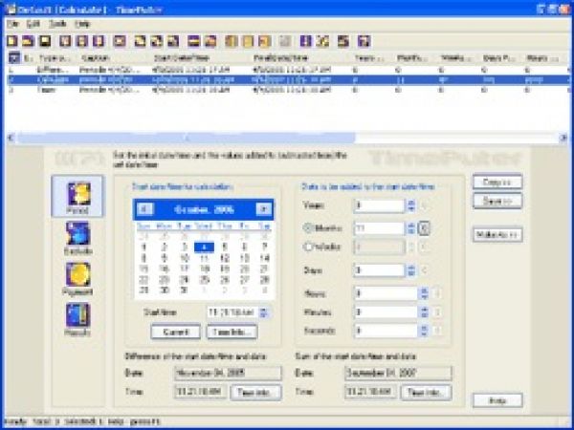Click the New document toolbar icon
Viewport: 574px width, 430px height.
coord(12,41)
